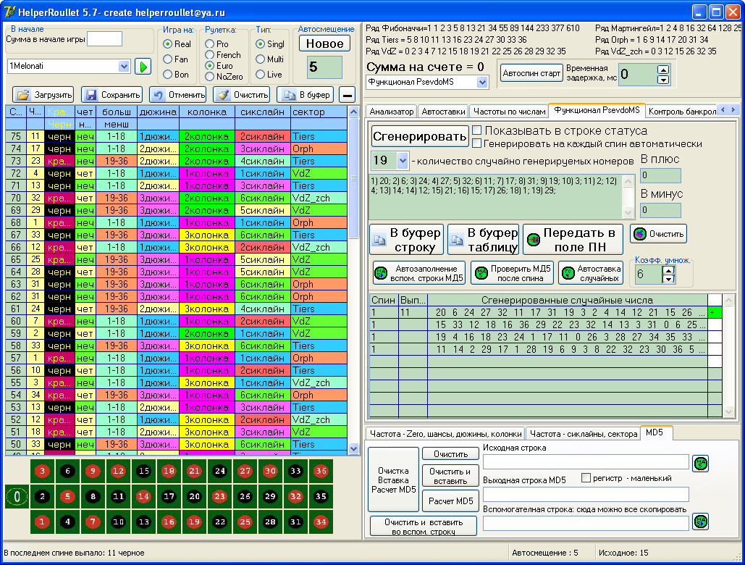Open the 1Melonati dropdown list
Image resolution: width=745 pixels, height=565 pixels.
(122, 67)
